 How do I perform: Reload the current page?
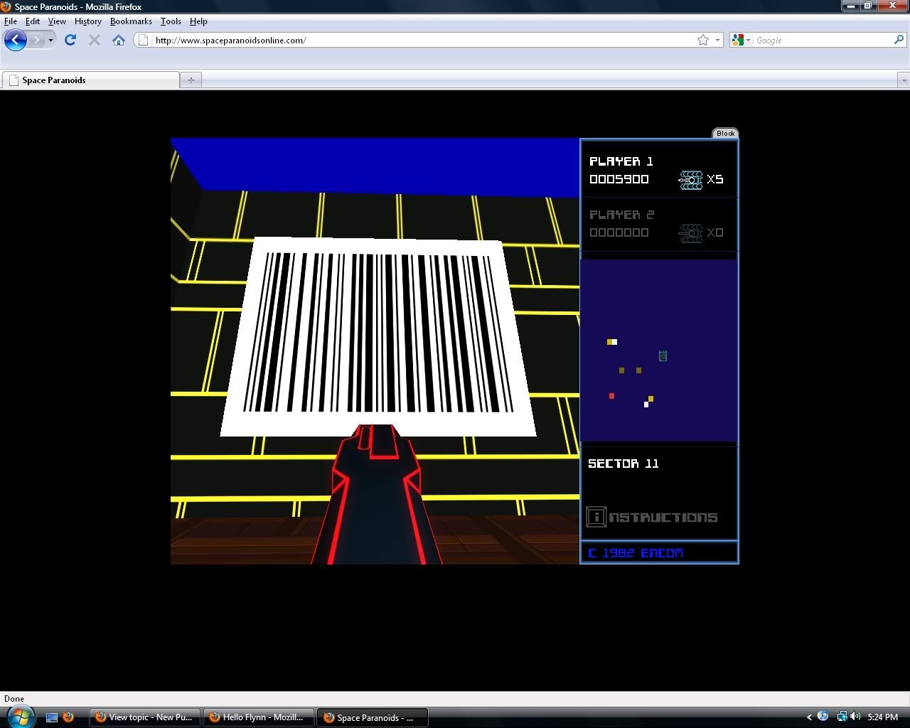pyautogui.click(x=70, y=40)
